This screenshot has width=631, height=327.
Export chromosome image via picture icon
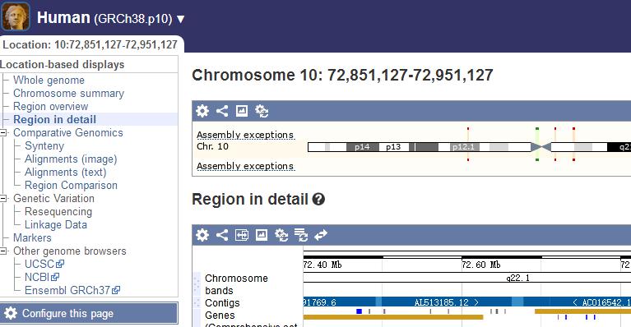(241, 110)
